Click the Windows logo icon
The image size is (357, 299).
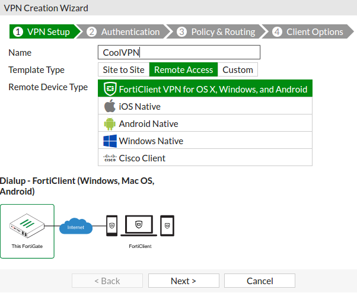coord(110,141)
